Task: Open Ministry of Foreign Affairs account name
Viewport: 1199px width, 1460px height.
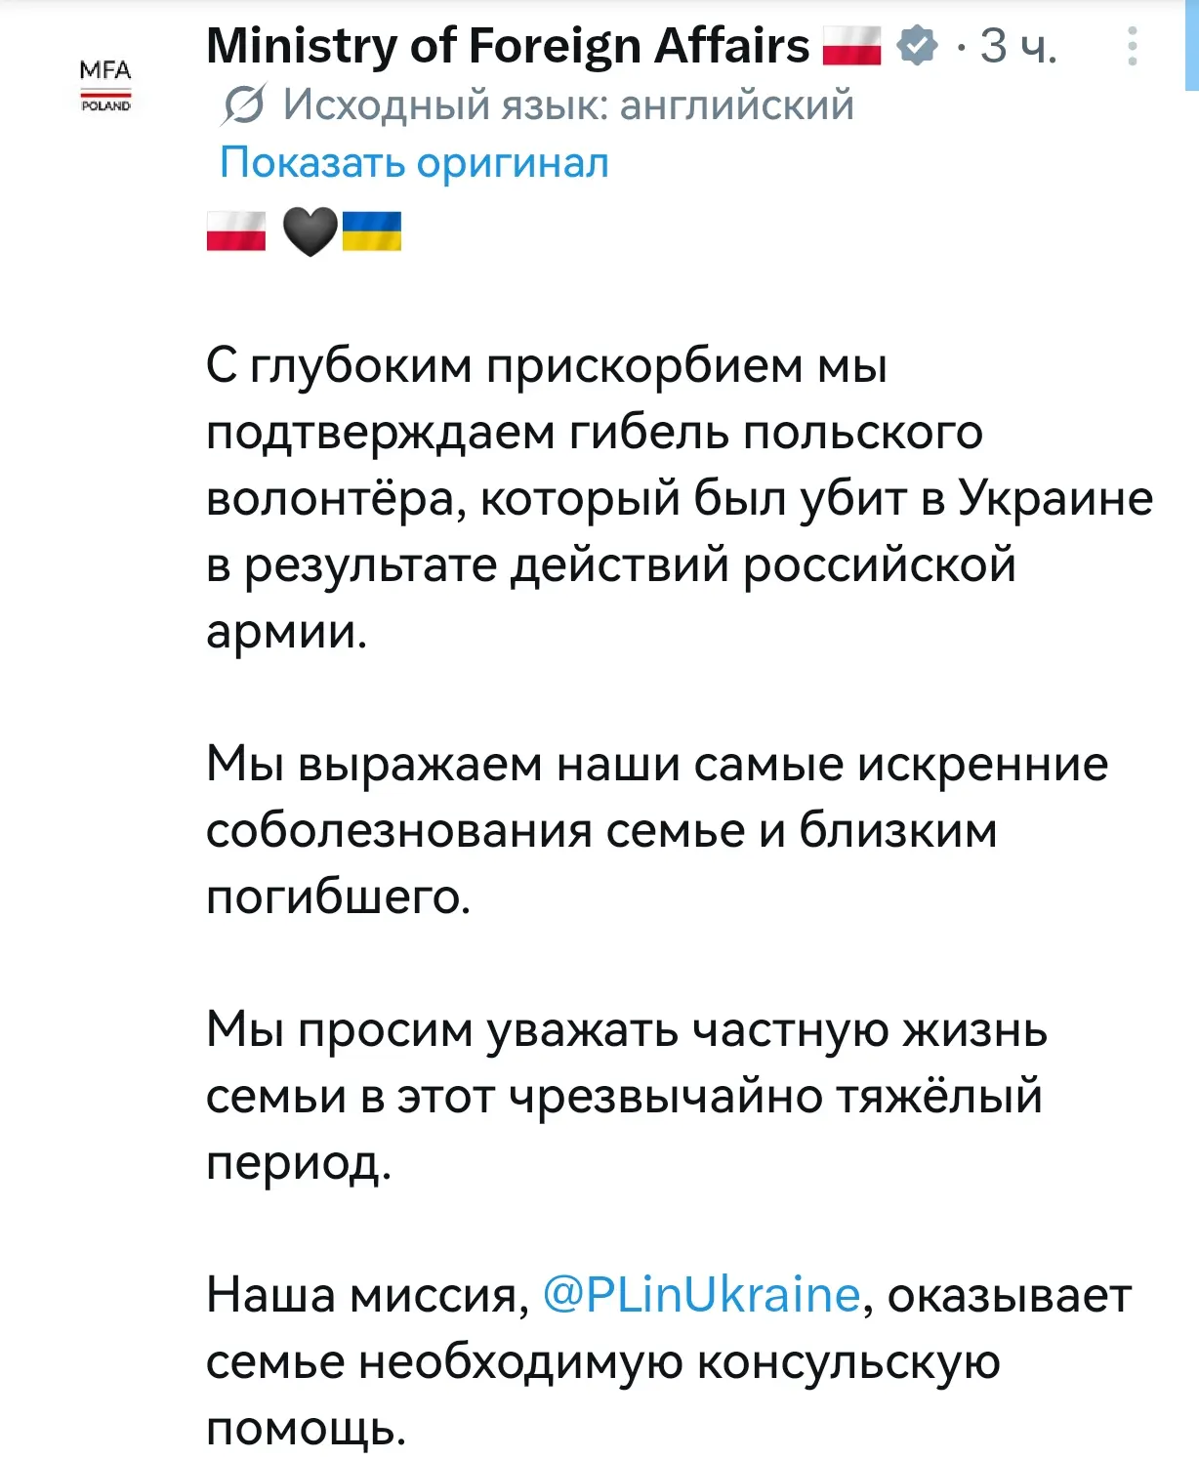Action: point(508,46)
